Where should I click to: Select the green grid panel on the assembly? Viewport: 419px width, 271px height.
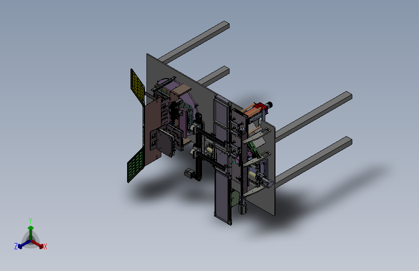pos(135,166)
